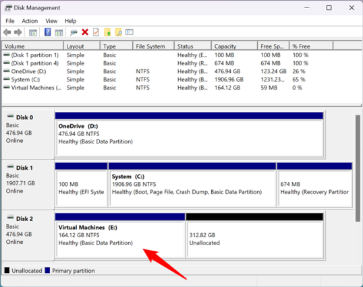The height and width of the screenshot is (287, 363).
Task: Click the vertical scrollbar in disk pane
Action: 358,168
